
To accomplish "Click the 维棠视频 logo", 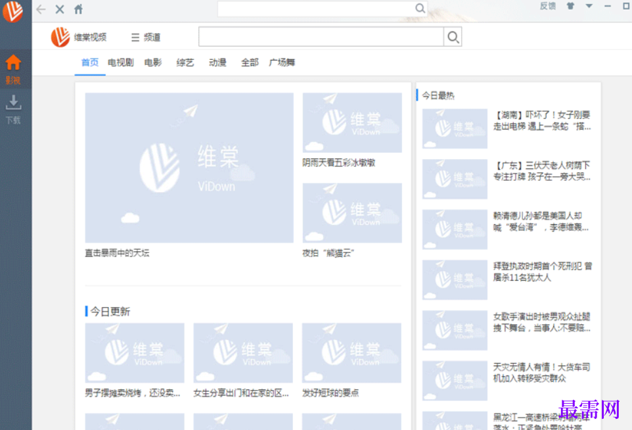I will 79,37.
